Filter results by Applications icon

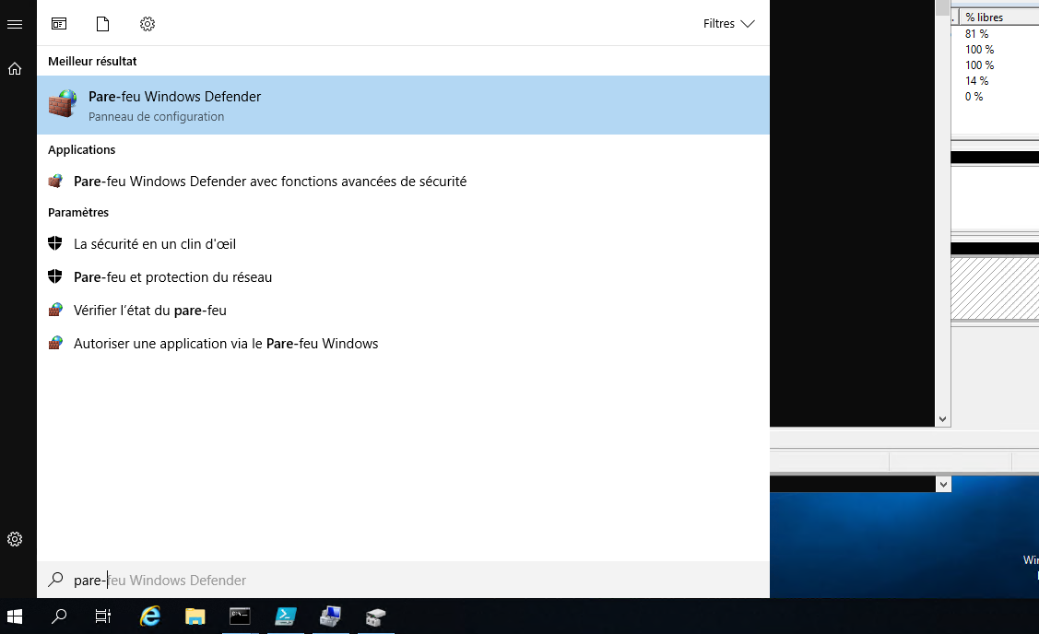point(59,24)
